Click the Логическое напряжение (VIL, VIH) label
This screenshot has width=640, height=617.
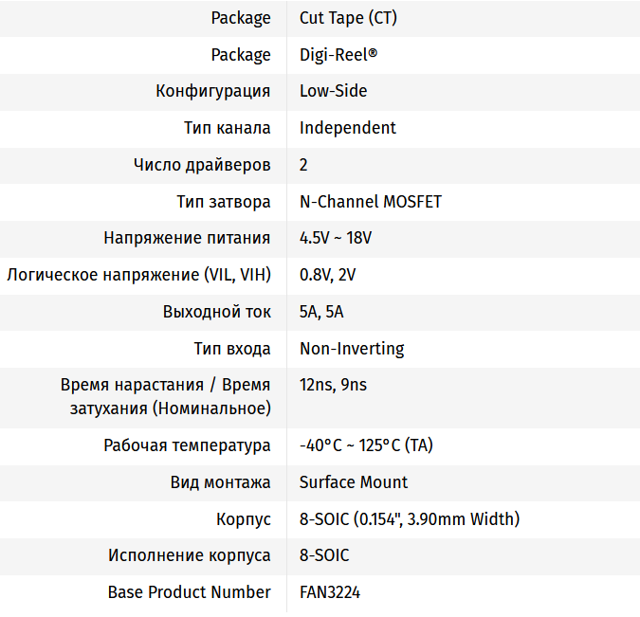[138, 275]
